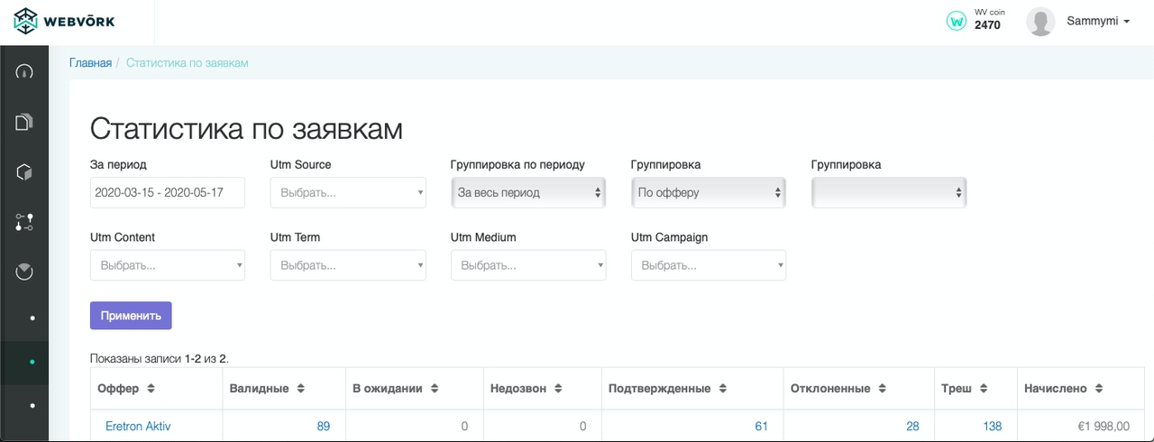Screen dimensions: 1154x442
Task: Click the user avatar image
Action: point(1040,21)
